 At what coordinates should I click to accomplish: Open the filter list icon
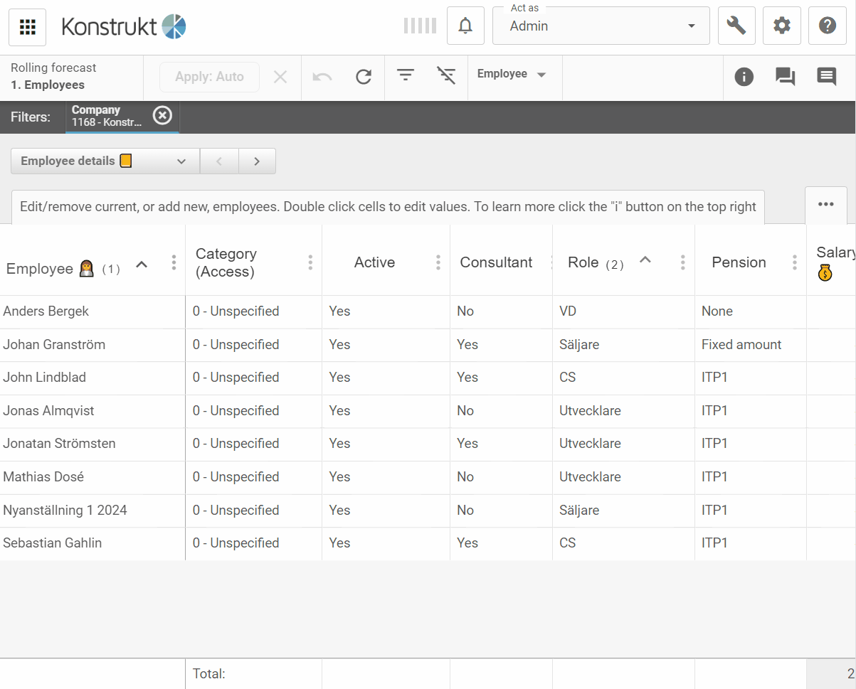pyautogui.click(x=406, y=75)
